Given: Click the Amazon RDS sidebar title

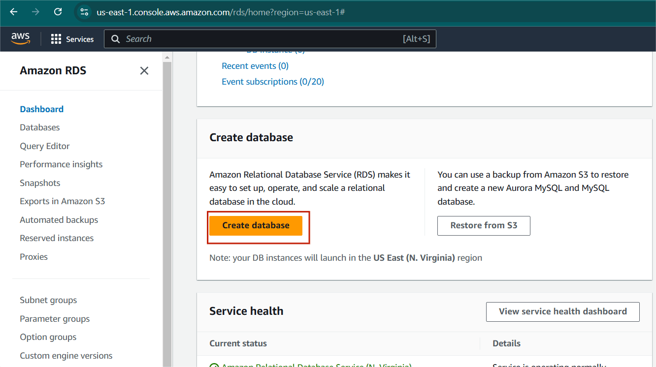Looking at the screenshot, I should pyautogui.click(x=53, y=71).
